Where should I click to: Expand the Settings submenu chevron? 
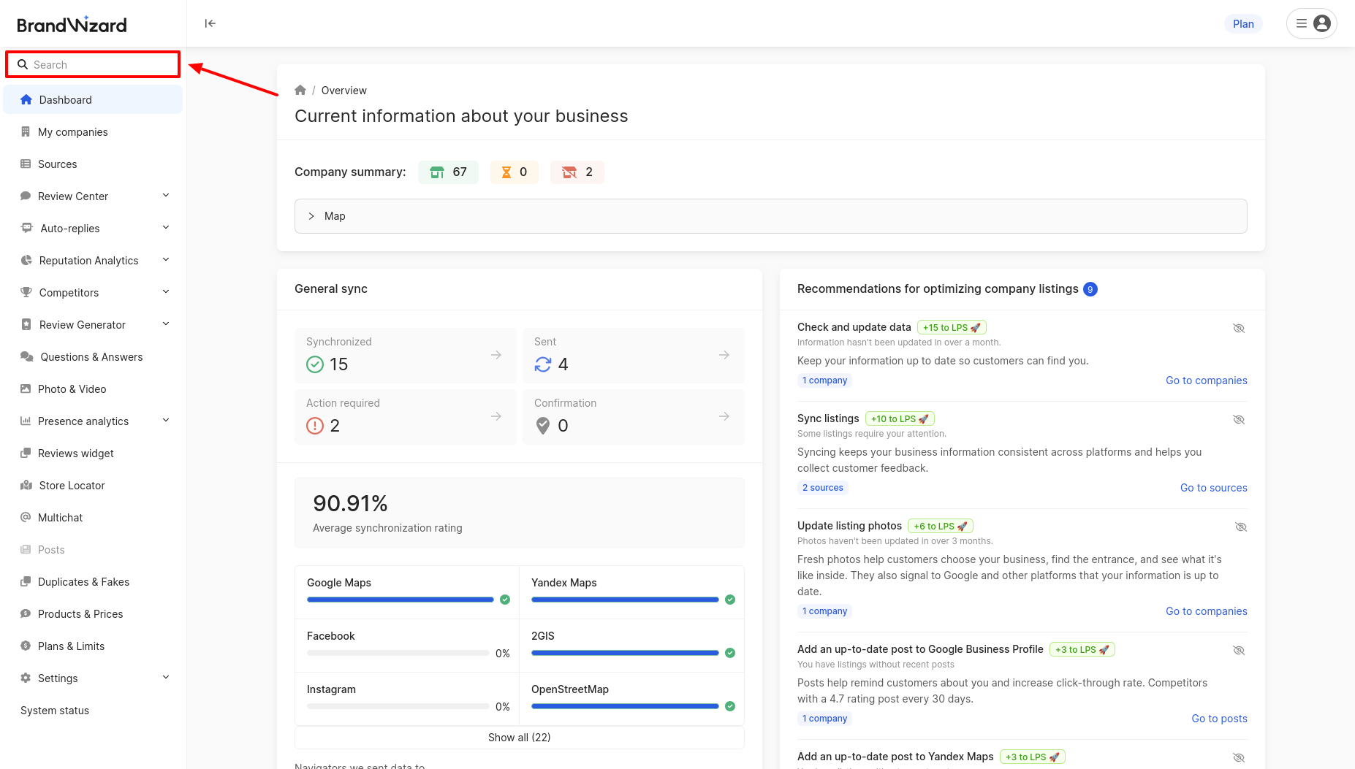coord(166,678)
